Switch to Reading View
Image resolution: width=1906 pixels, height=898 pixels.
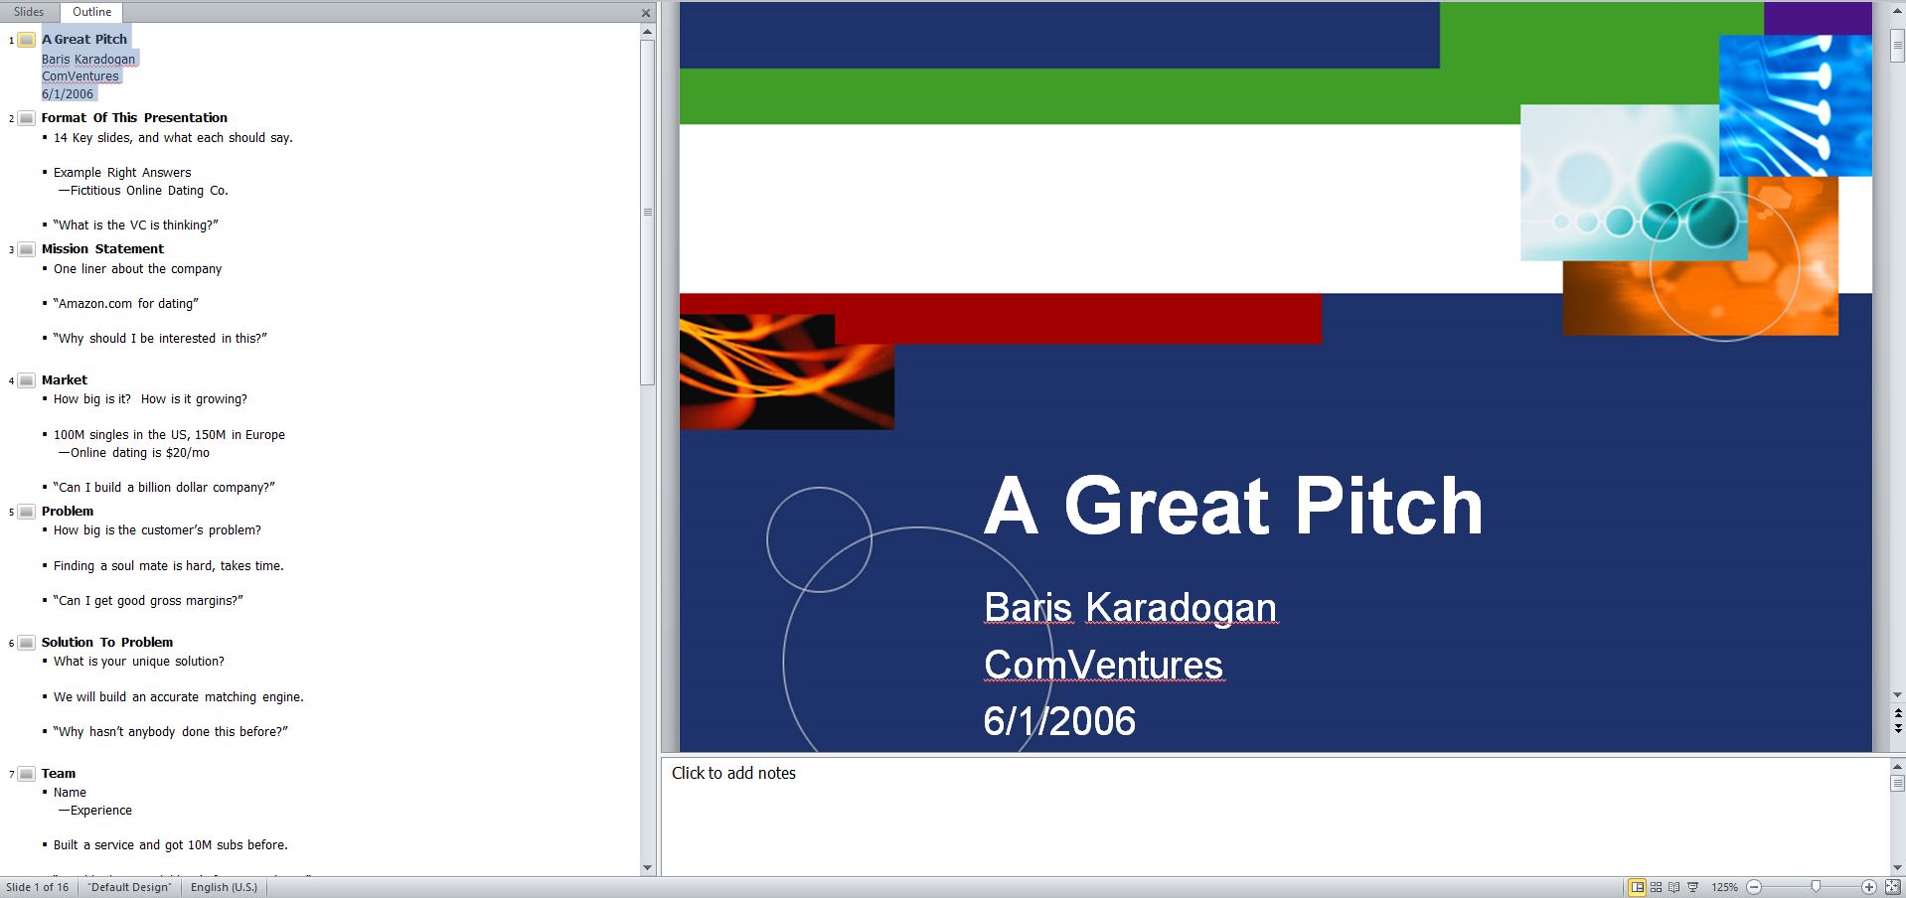(x=1674, y=887)
